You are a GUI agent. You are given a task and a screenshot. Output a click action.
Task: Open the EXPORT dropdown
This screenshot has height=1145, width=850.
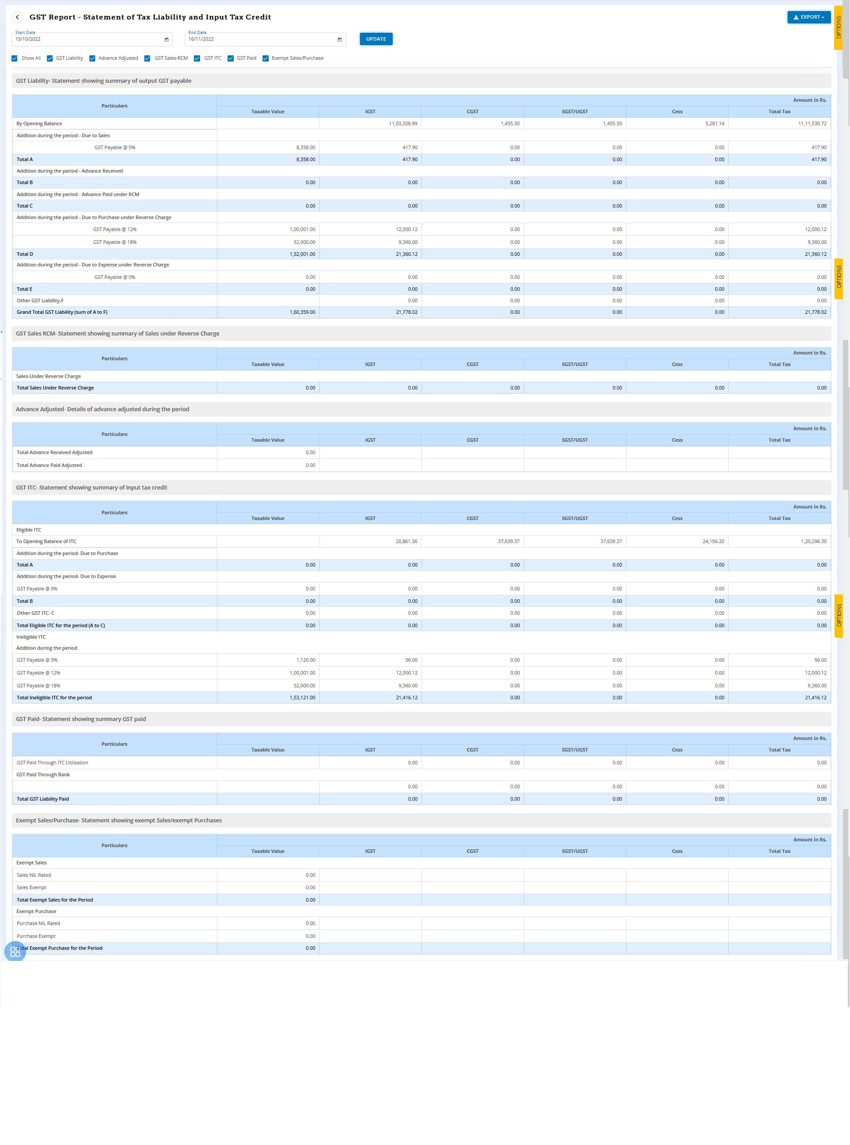809,17
